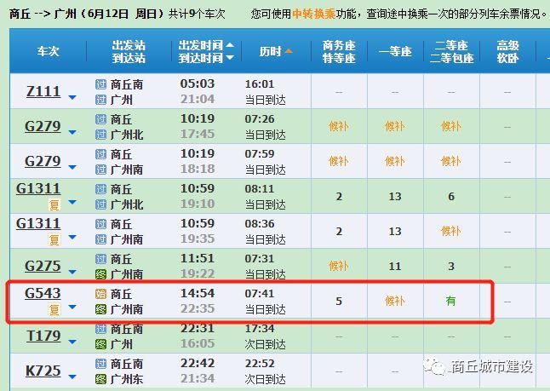This screenshot has height=391, width=550.
Task: Click the 复 icon under G543
Action: tap(54, 310)
